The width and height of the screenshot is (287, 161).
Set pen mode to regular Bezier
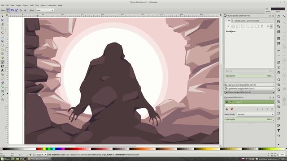point(8,10)
